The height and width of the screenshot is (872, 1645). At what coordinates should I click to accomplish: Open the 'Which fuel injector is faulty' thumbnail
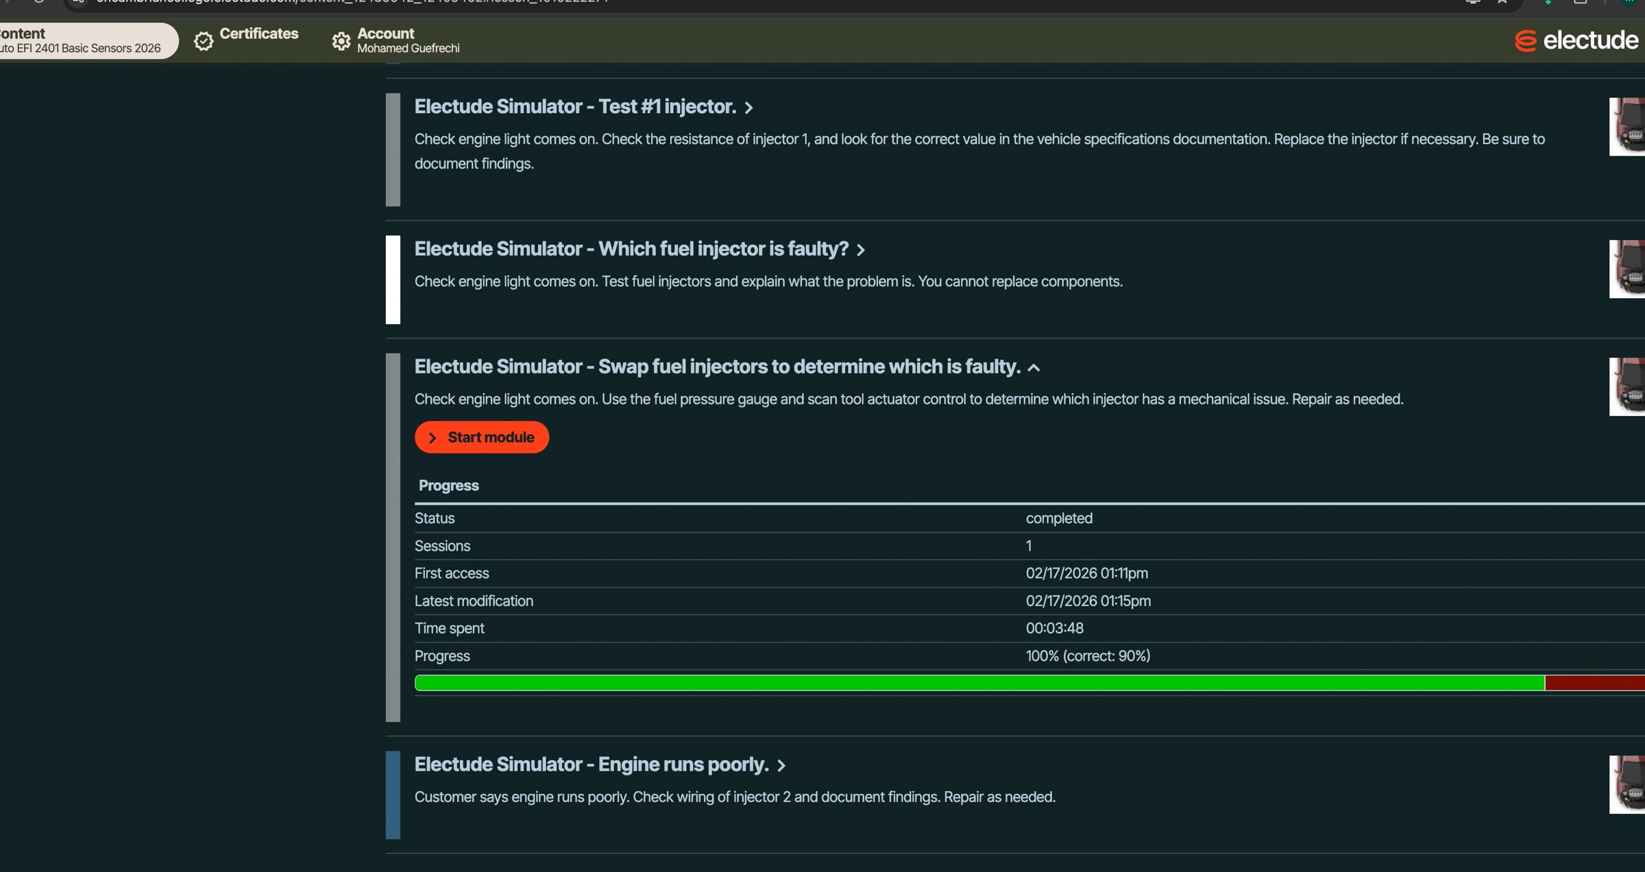(x=1627, y=269)
